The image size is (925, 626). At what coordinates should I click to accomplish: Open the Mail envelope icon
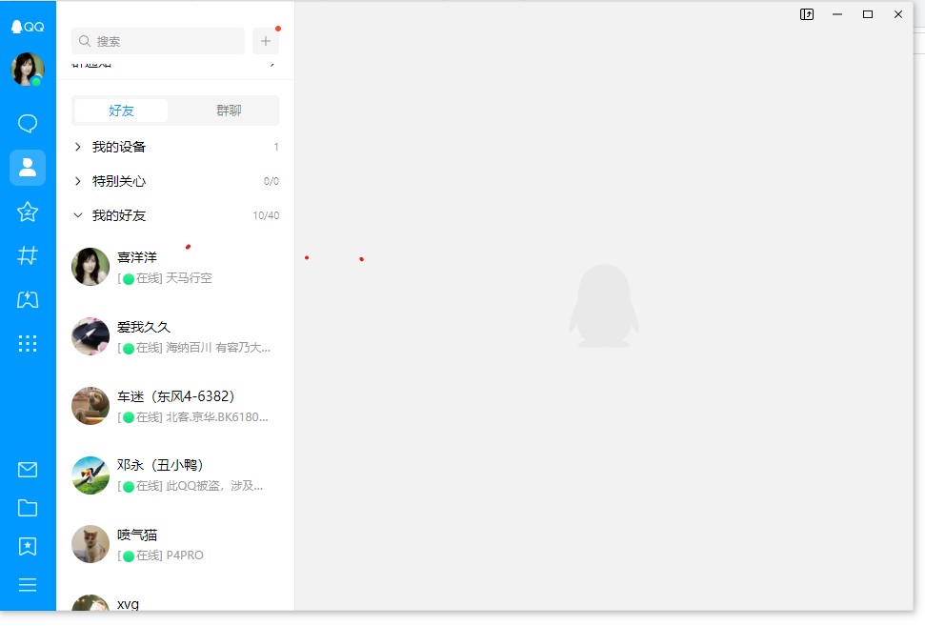28,470
